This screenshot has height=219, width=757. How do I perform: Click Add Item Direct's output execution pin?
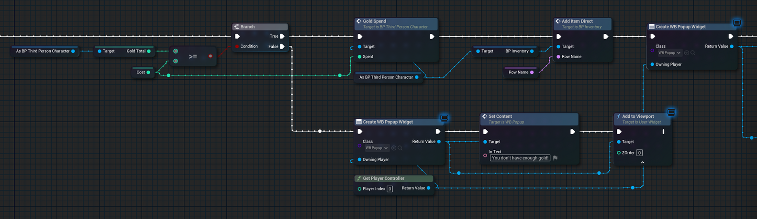606,36
